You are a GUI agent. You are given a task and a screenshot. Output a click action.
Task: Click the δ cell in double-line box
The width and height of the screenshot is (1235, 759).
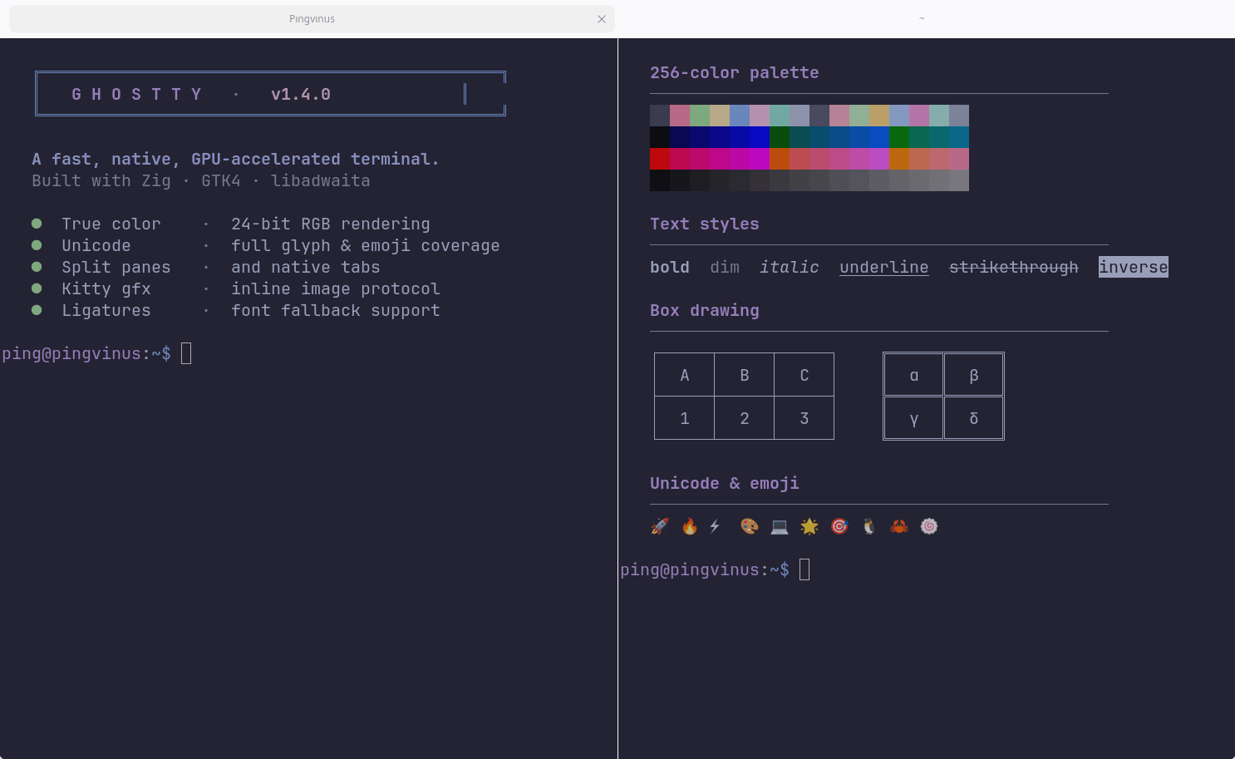click(x=974, y=418)
